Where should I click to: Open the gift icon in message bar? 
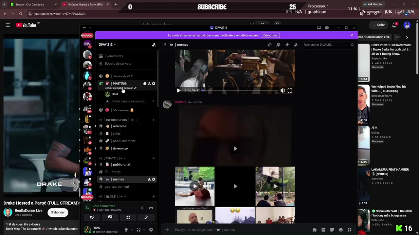point(315,230)
